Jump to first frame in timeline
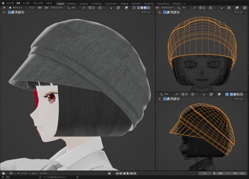 [117, 174]
